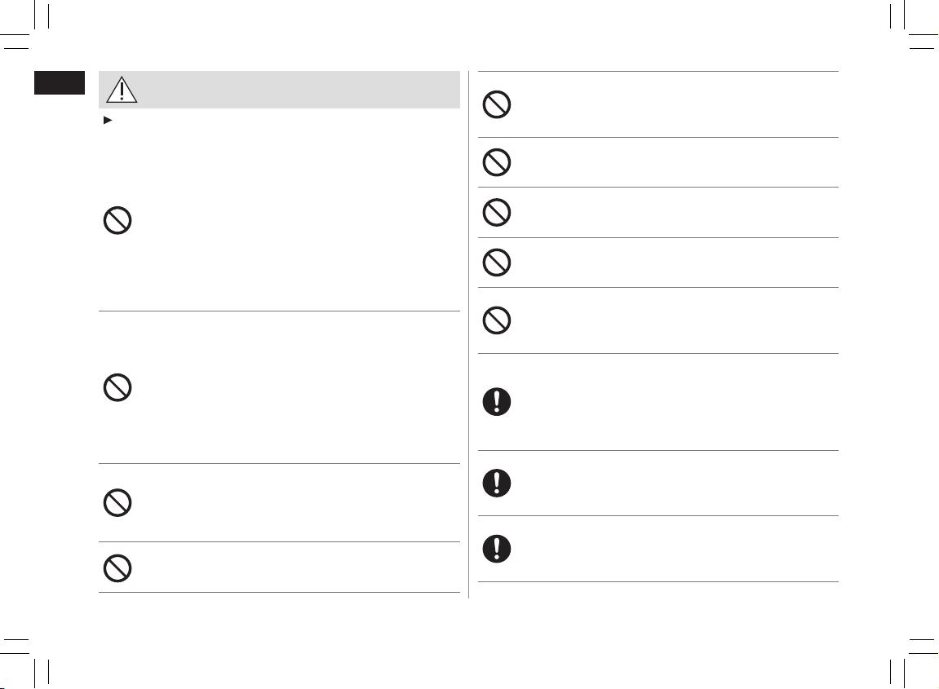Click the middle exclamation mark circle icon
Viewport: 939px width, 689px height.
coord(498,483)
